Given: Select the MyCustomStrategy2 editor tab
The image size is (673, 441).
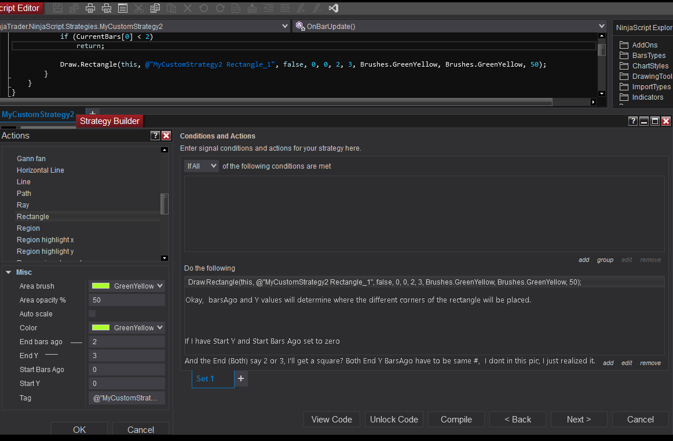Looking at the screenshot, I should tap(38, 114).
